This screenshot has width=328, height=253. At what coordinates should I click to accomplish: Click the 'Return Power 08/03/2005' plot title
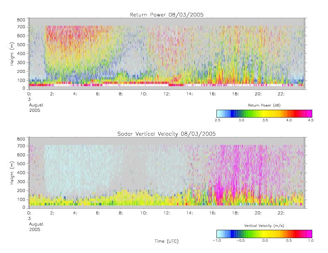coord(167,14)
